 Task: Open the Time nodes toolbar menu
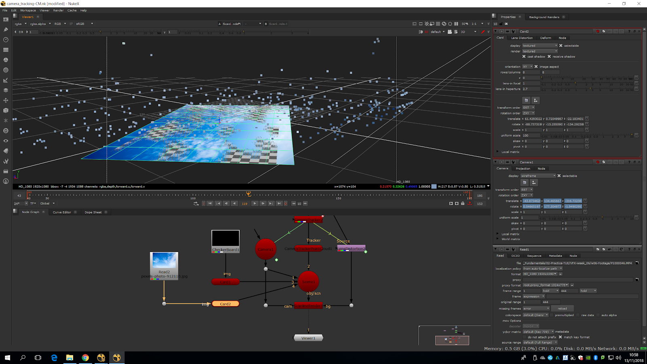[x=6, y=40]
